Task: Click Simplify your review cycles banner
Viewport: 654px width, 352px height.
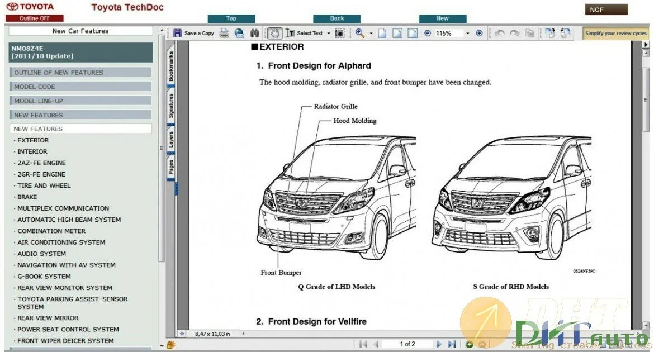Action: point(615,33)
